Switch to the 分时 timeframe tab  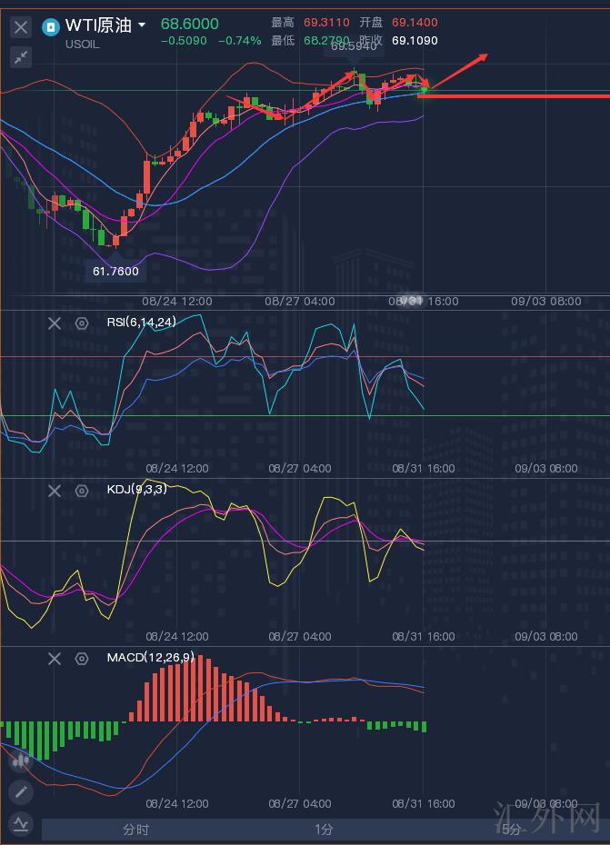[135, 830]
